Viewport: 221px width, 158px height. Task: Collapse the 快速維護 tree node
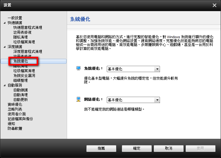(x=5, y=23)
